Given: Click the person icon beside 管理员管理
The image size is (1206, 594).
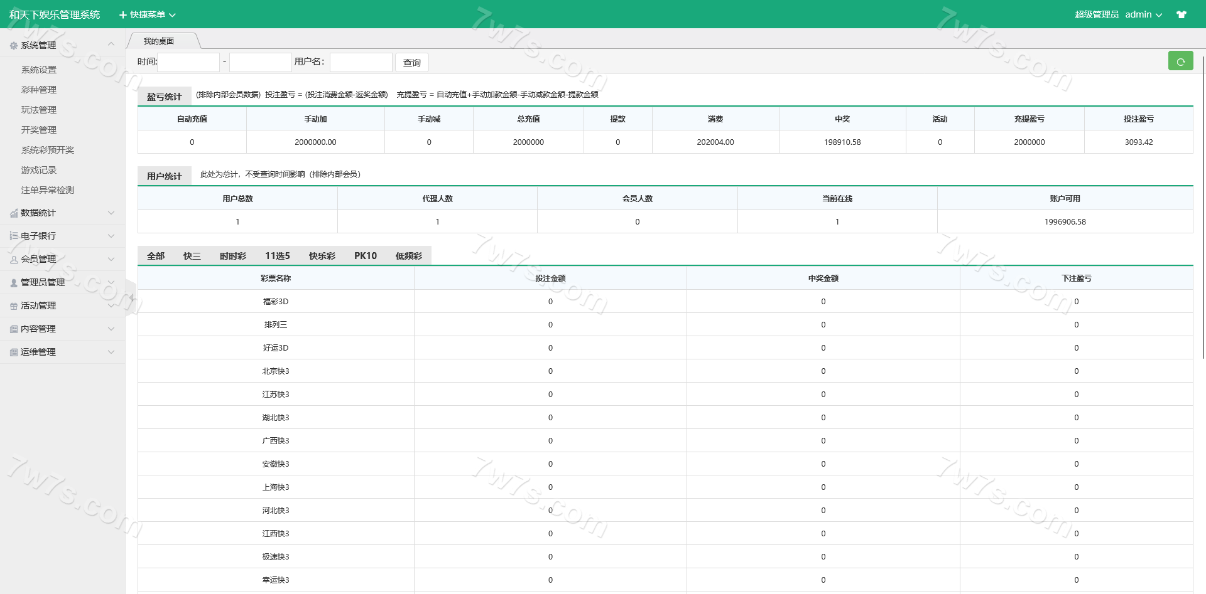Looking at the screenshot, I should pyautogui.click(x=14, y=283).
